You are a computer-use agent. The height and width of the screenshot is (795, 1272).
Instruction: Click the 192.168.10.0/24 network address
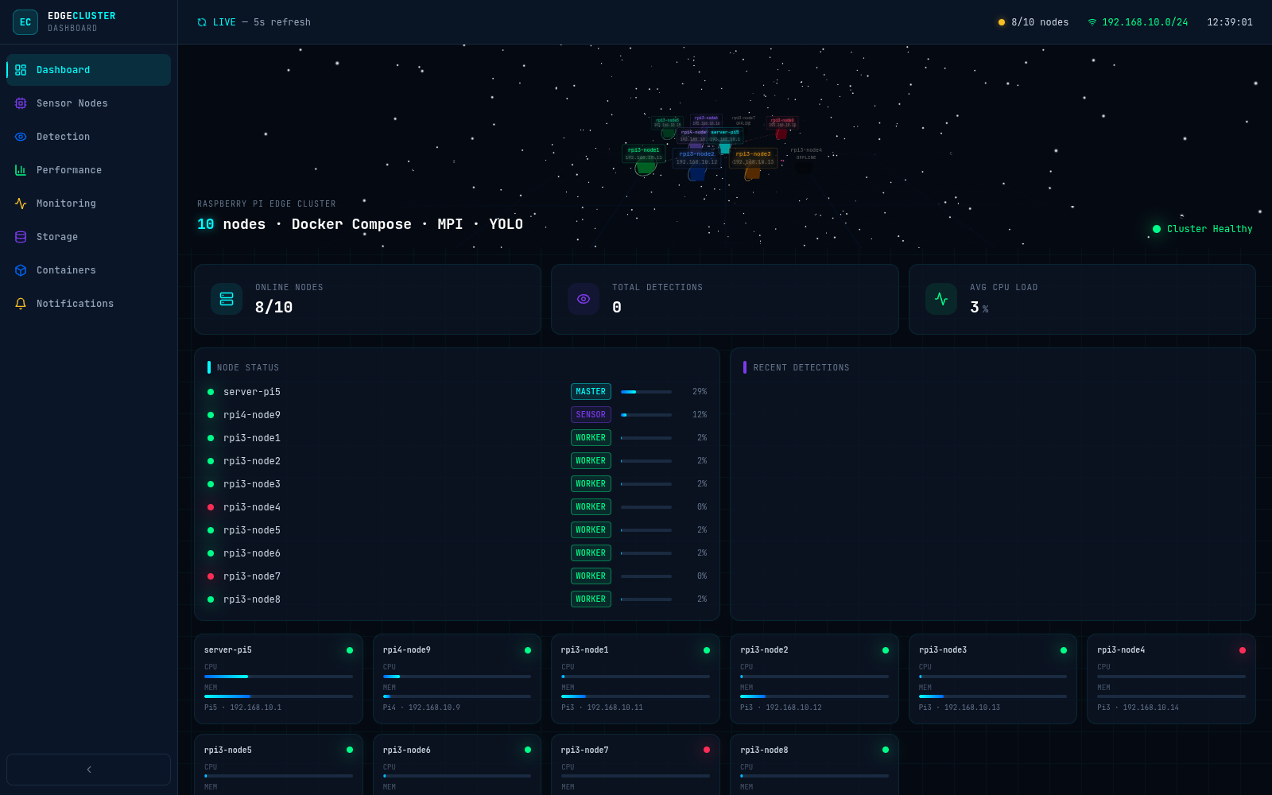(x=1145, y=22)
